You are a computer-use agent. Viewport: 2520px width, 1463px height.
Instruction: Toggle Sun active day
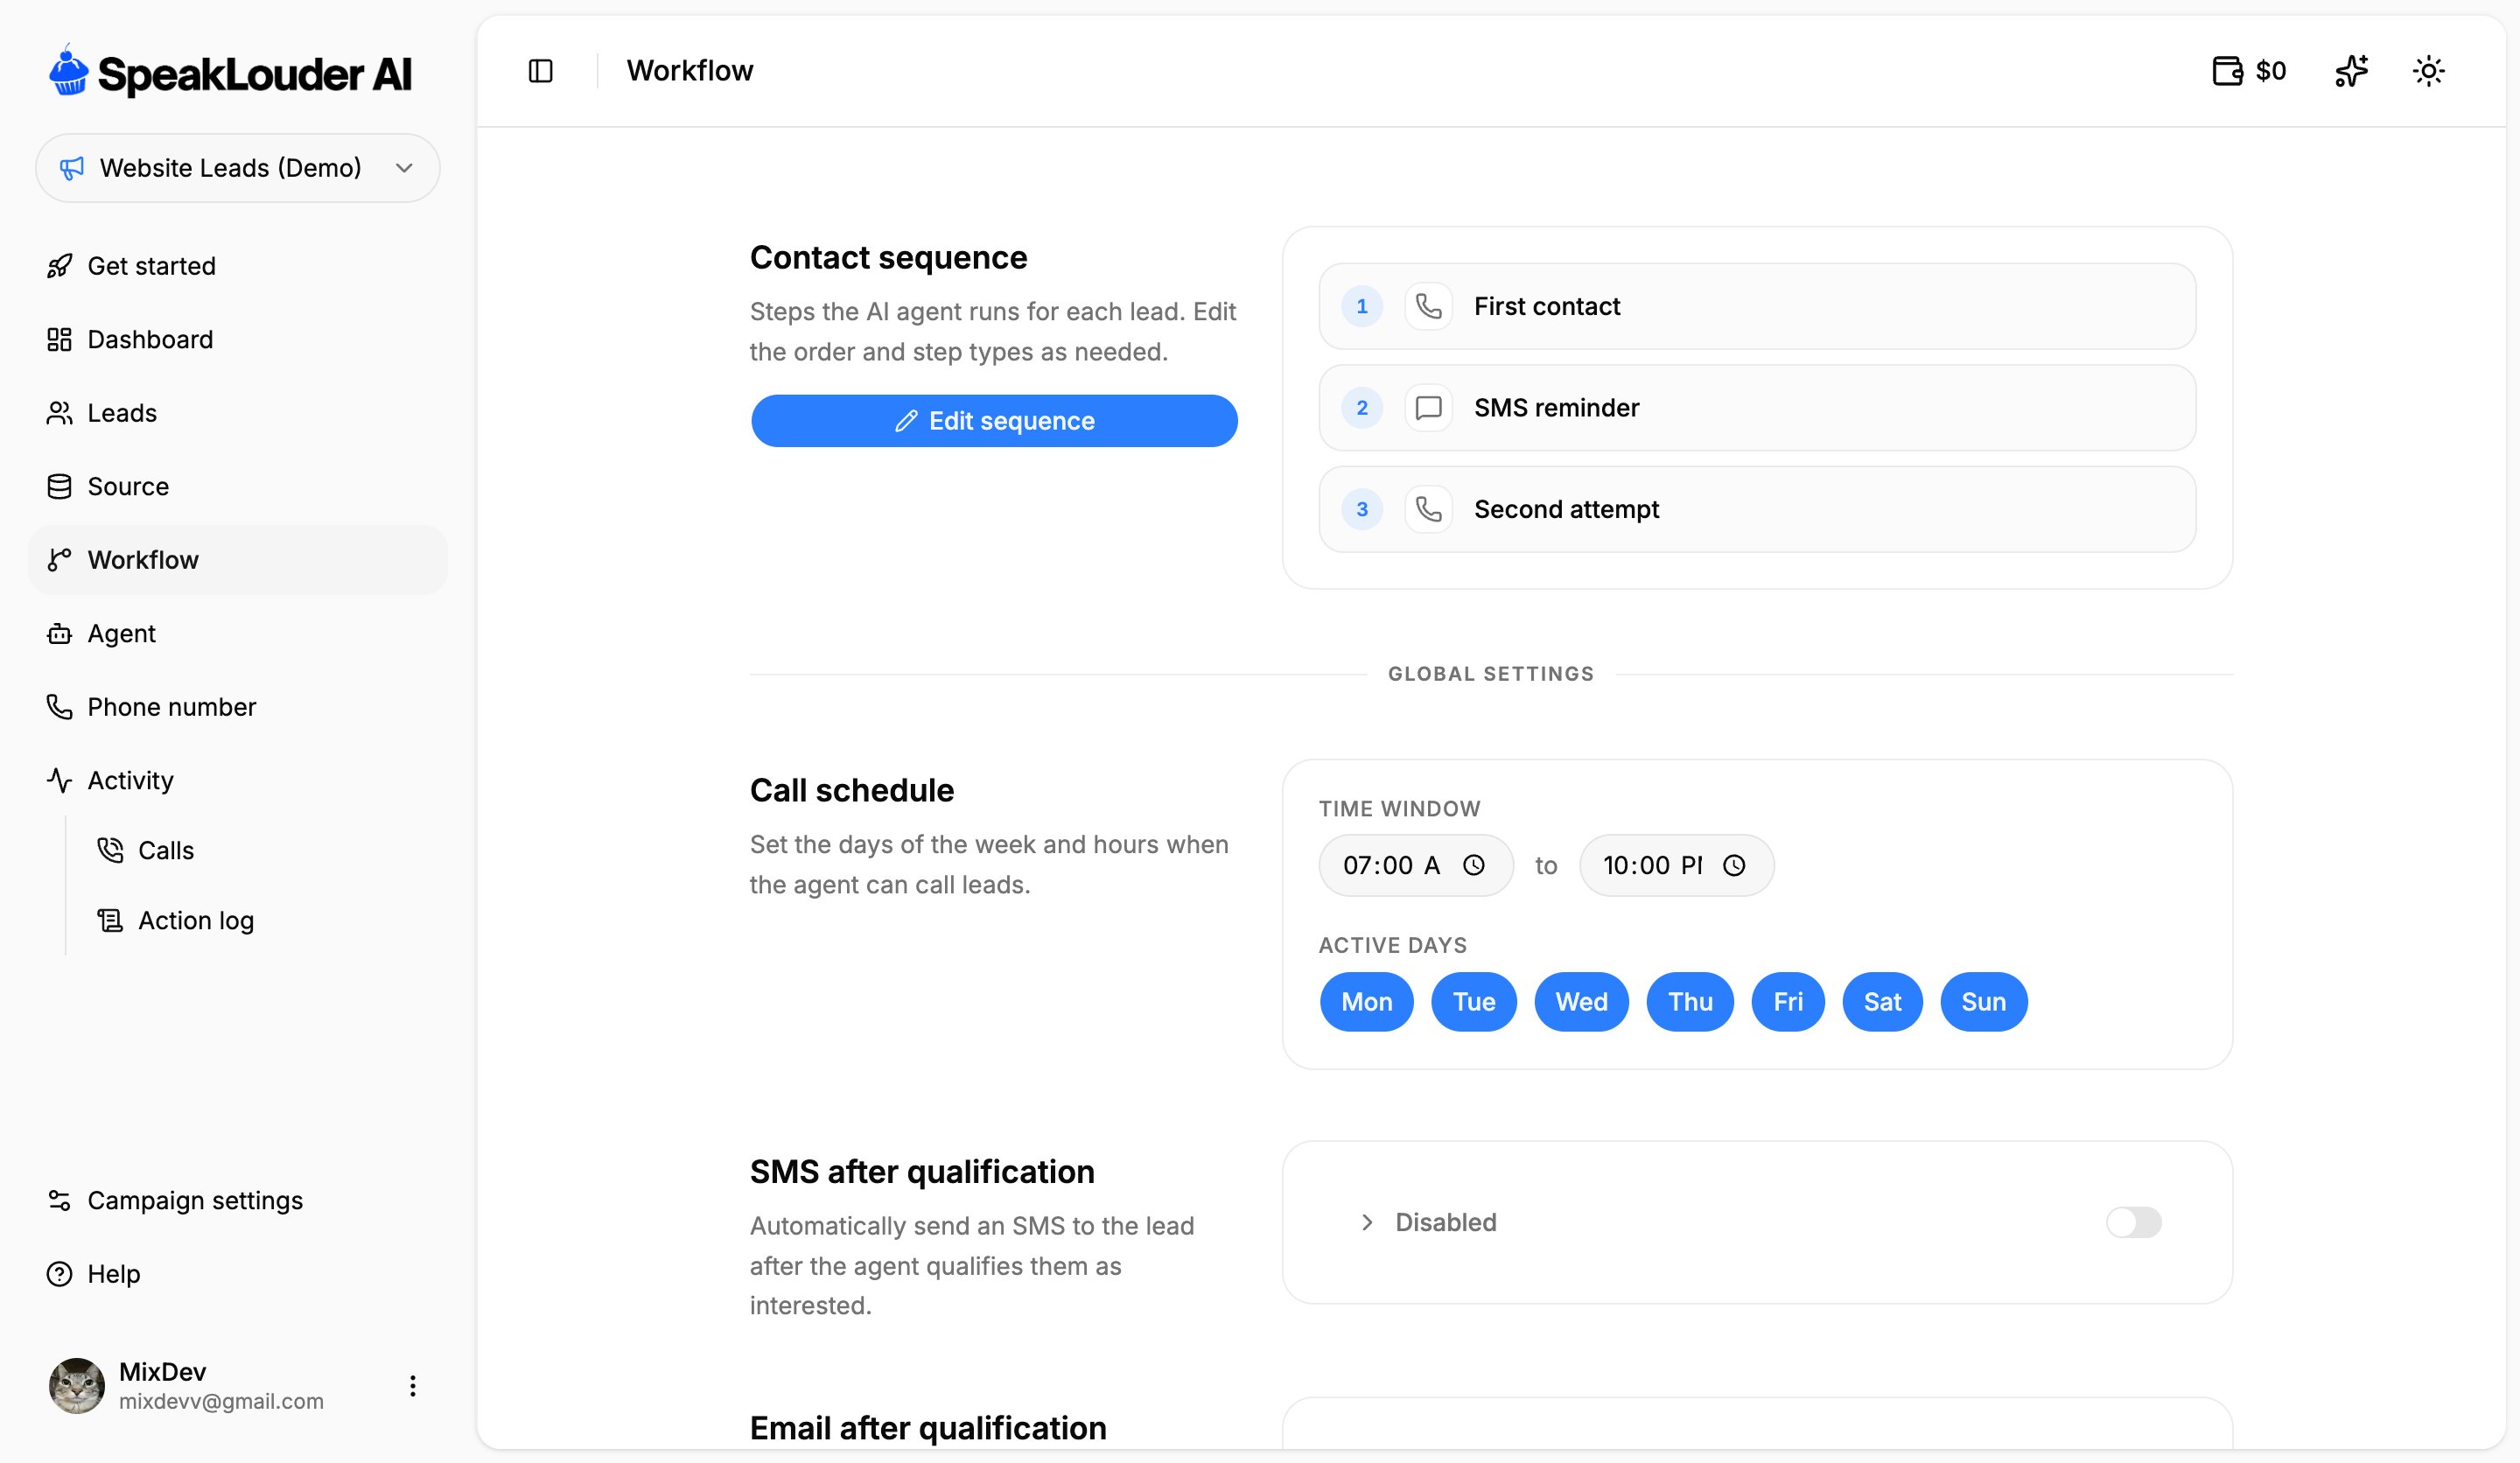1983,1001
